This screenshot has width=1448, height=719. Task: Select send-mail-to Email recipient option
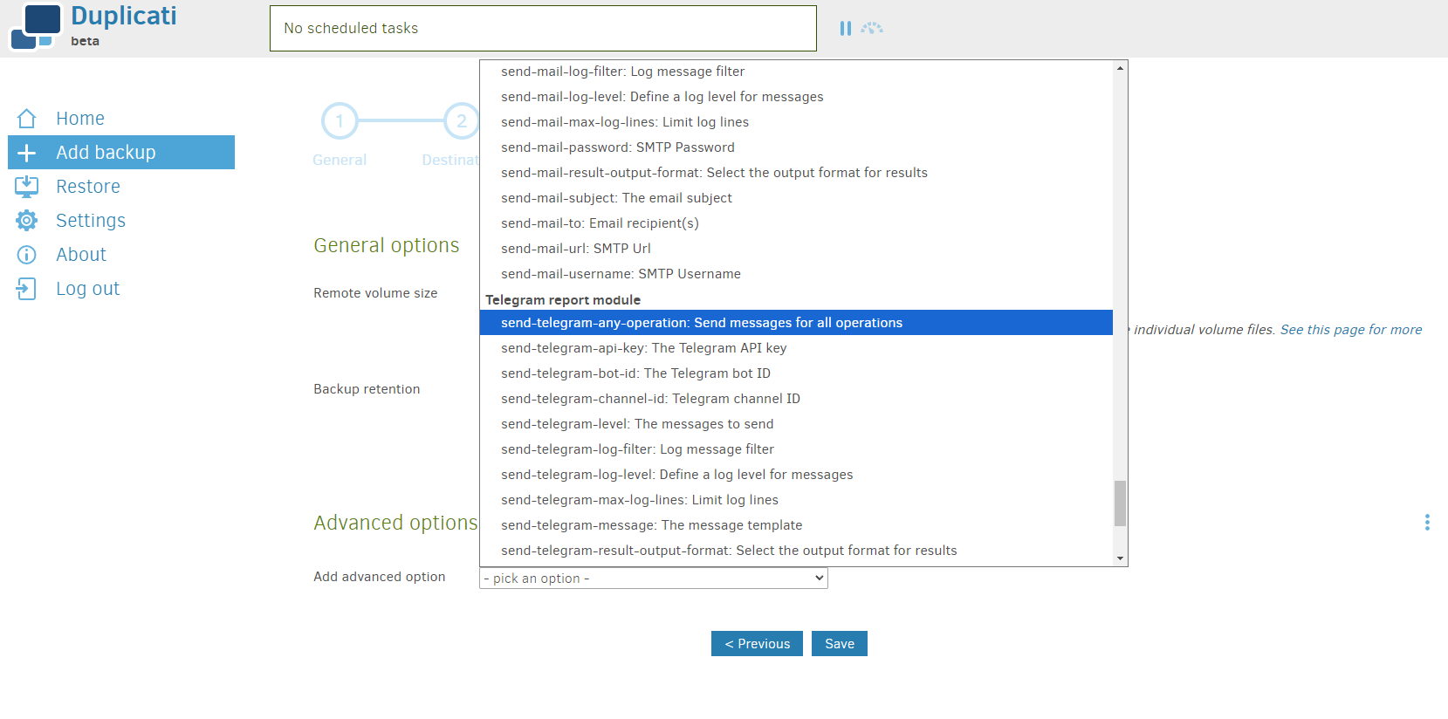point(796,223)
